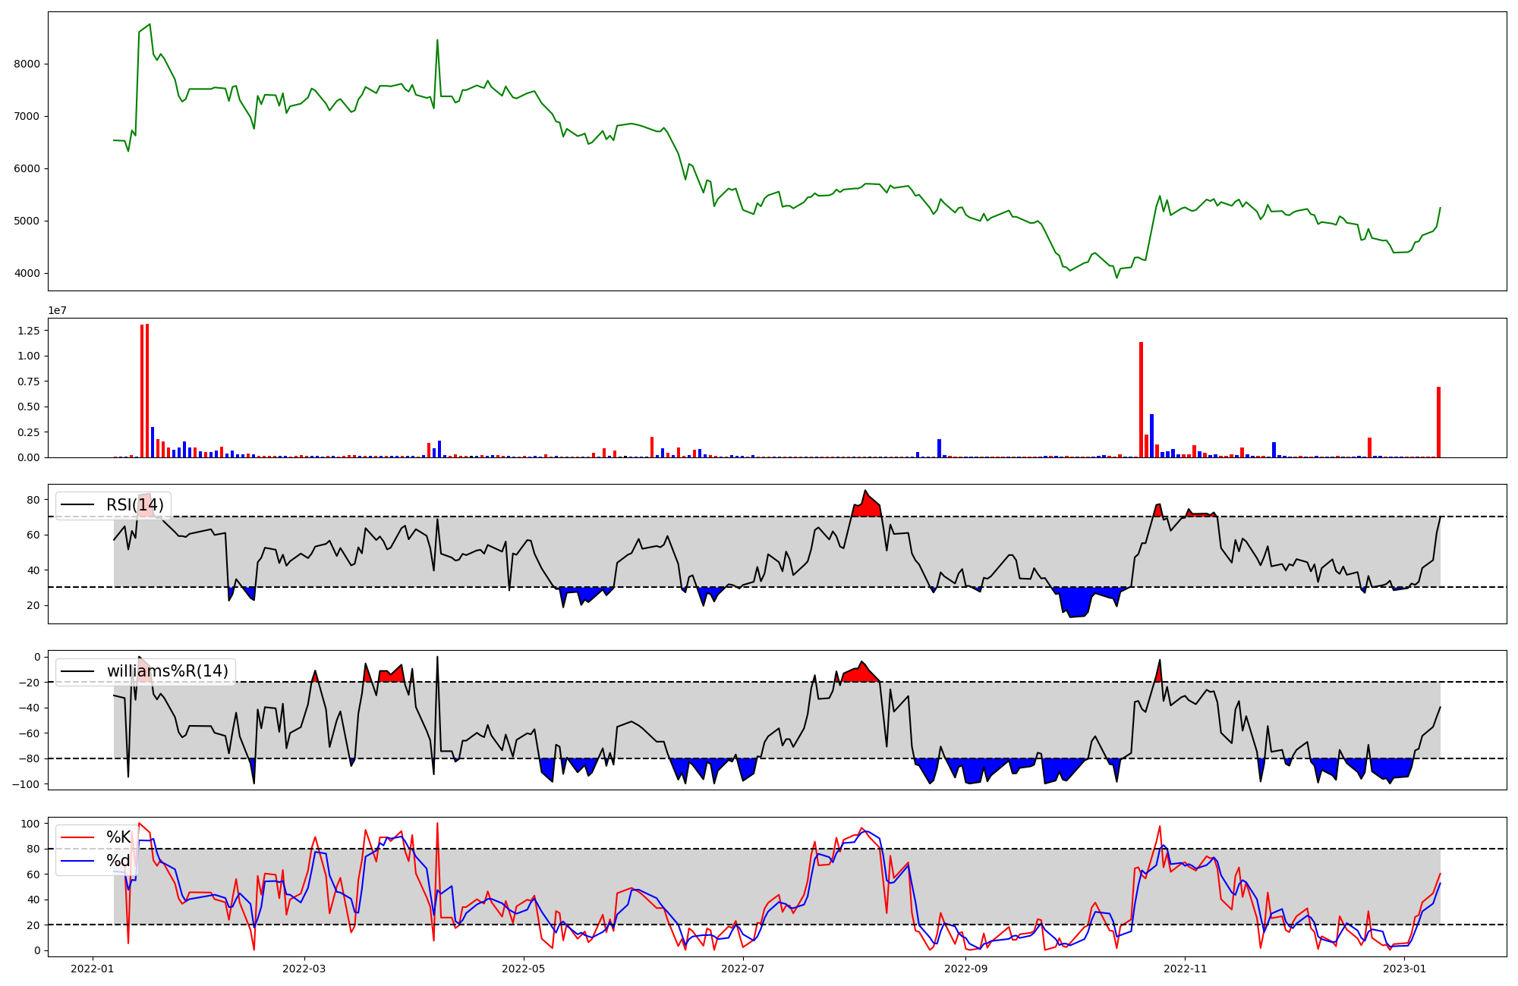The width and height of the screenshot is (1518, 986).
Task: Click the last red volume bar in January 2023
Action: pyautogui.click(x=1438, y=422)
